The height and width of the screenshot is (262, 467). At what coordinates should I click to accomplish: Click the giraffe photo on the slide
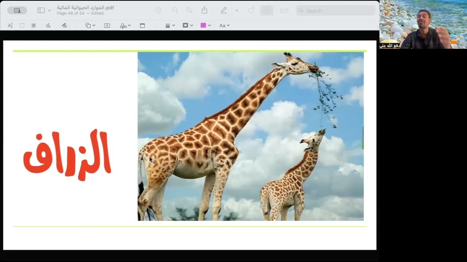(251, 136)
